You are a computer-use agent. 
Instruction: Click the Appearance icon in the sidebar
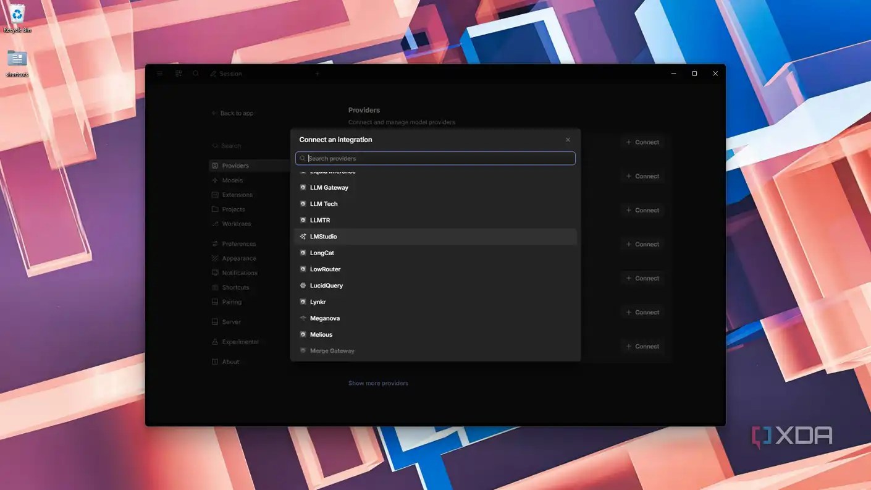click(215, 258)
